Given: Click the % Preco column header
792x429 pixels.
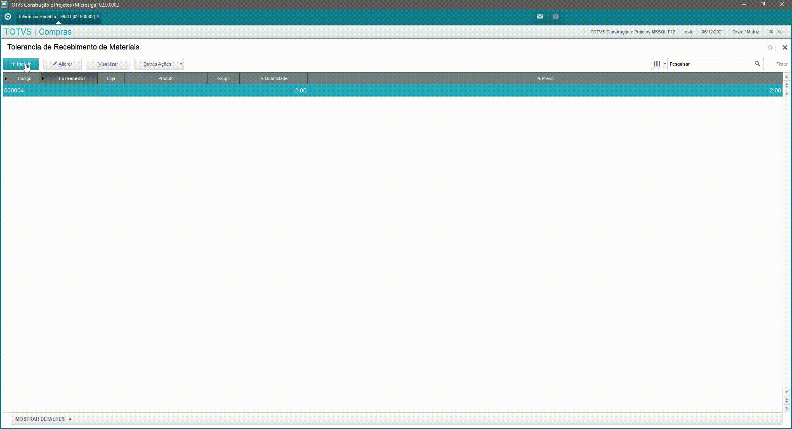Looking at the screenshot, I should [x=545, y=78].
